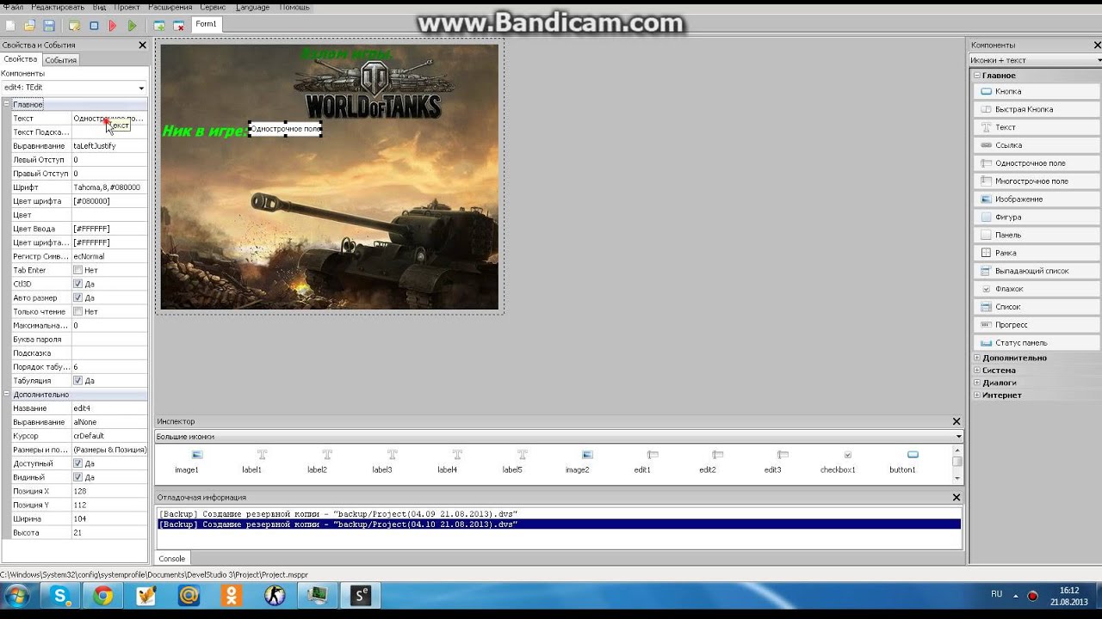Select the Выпадающий список component
The image size is (1102, 619).
tap(1037, 271)
